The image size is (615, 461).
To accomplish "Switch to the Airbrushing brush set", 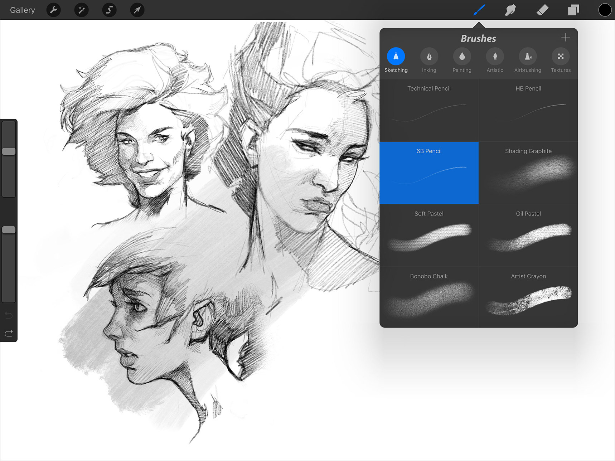I will (x=527, y=60).
